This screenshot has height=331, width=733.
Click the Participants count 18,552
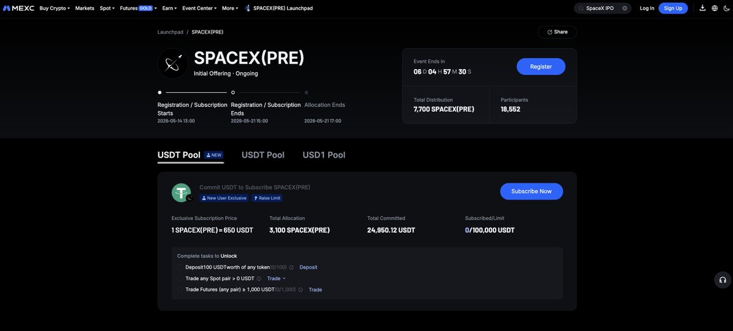[510, 109]
